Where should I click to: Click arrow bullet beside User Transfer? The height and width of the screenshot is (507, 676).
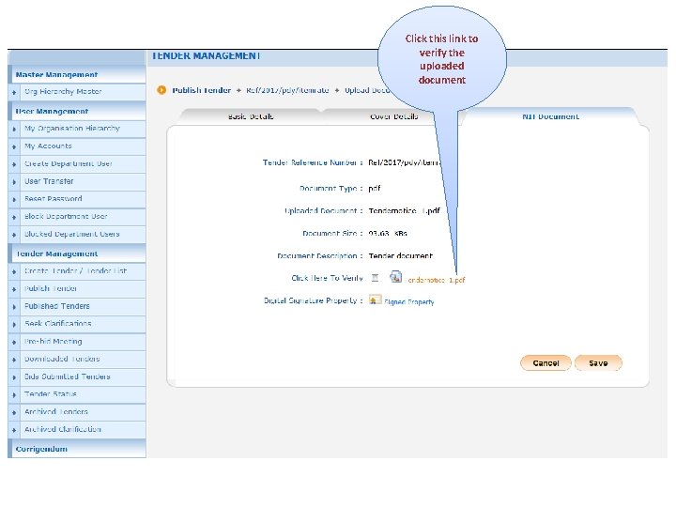coord(14,182)
